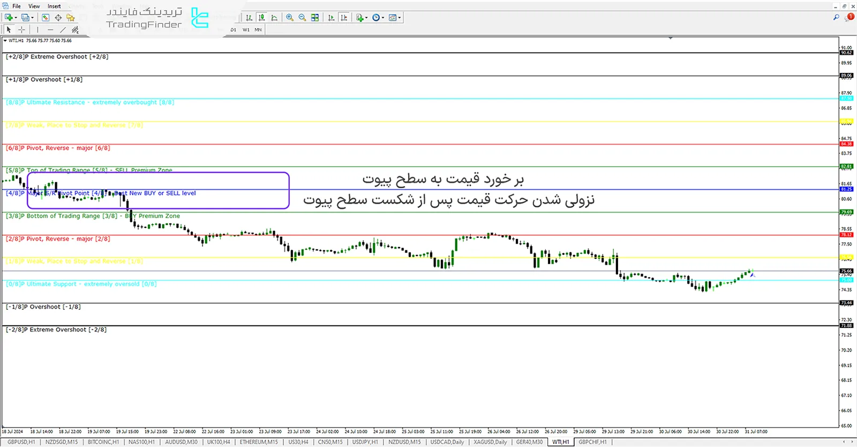
Task: Switch to the CN50,M15 chart tab
Action: (330, 442)
